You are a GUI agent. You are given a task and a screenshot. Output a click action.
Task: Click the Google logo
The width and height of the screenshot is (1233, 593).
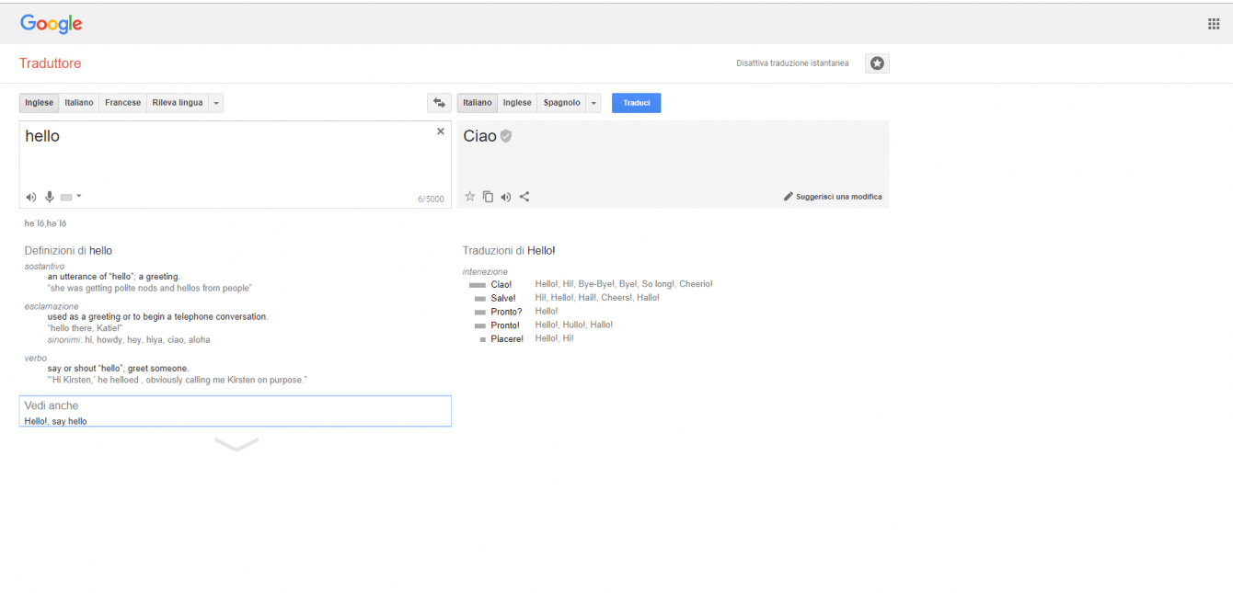click(x=52, y=24)
